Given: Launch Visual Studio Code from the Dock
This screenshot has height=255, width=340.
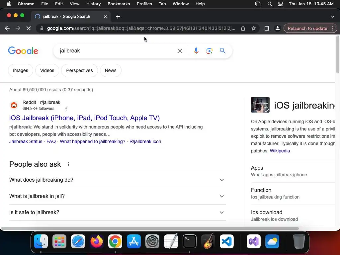Looking at the screenshot, I should click(226, 241).
